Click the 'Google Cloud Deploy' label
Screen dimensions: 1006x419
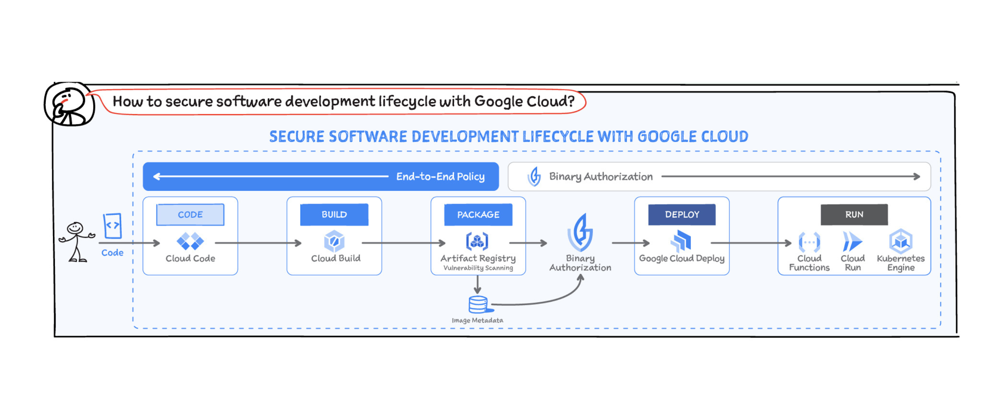682,258
